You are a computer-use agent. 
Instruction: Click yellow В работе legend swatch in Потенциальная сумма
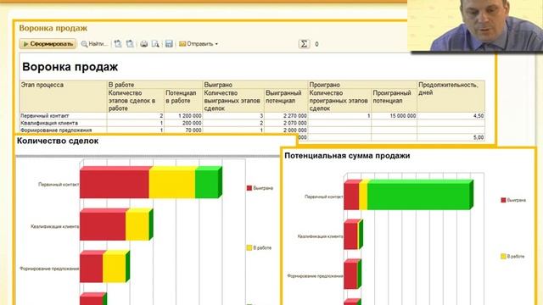pyautogui.click(x=503, y=257)
